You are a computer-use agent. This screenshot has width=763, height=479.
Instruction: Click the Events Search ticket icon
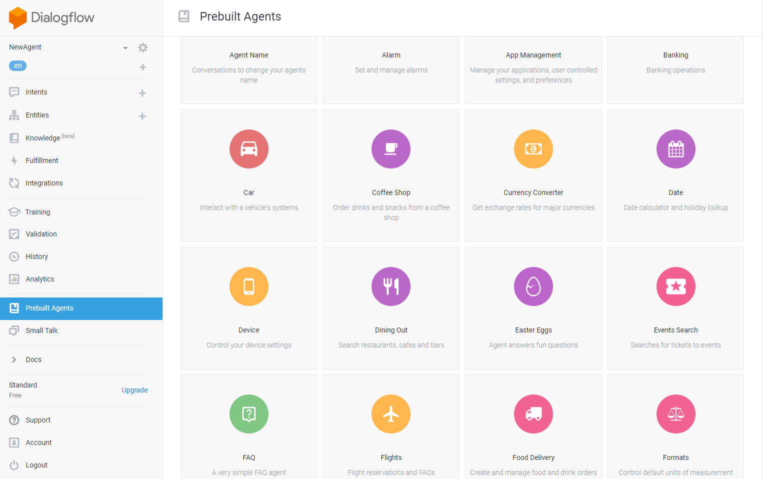(675, 286)
